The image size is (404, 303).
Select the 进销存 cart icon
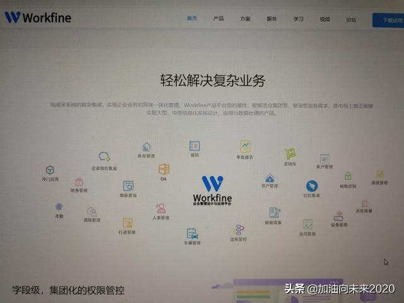point(290,153)
